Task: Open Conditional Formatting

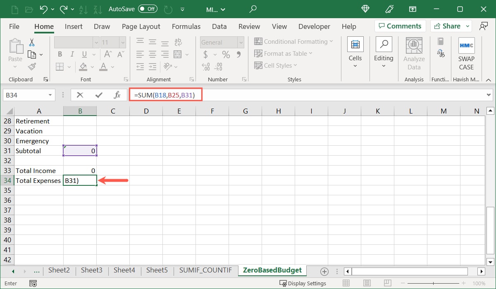Action: click(x=291, y=41)
